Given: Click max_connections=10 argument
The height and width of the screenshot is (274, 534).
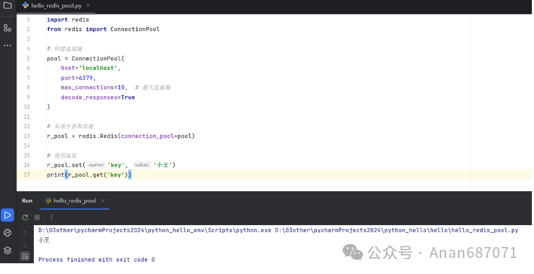Looking at the screenshot, I should (93, 88).
